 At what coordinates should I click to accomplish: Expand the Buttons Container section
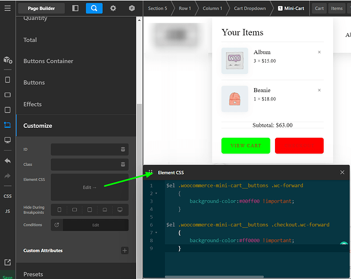[48, 61]
